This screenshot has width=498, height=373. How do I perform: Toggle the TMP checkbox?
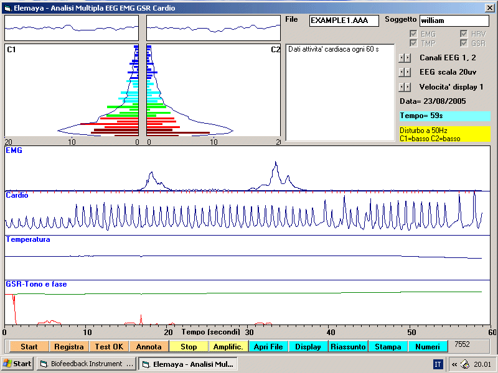tap(414, 44)
